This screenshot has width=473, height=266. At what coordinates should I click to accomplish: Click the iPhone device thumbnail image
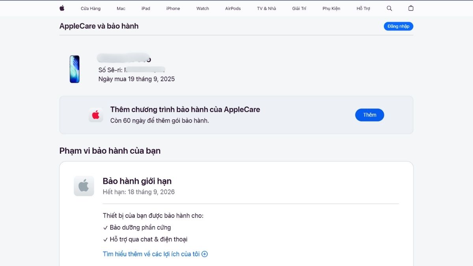(74, 69)
